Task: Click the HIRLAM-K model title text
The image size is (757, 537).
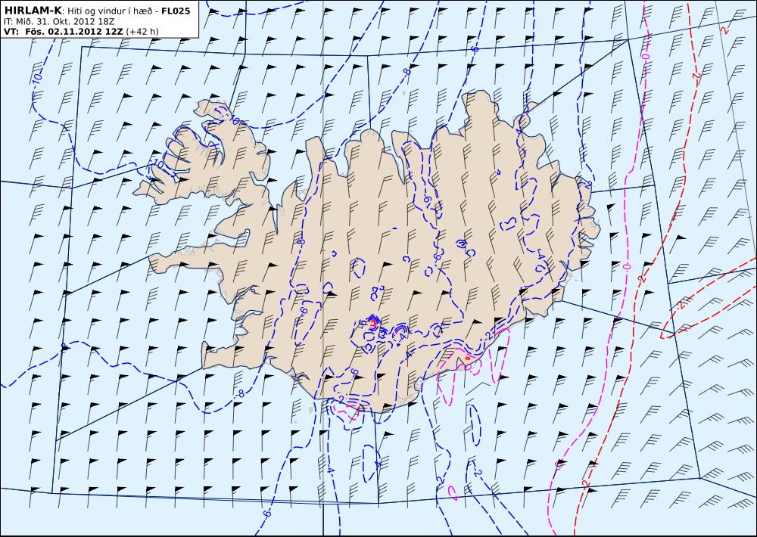Action: pos(33,11)
